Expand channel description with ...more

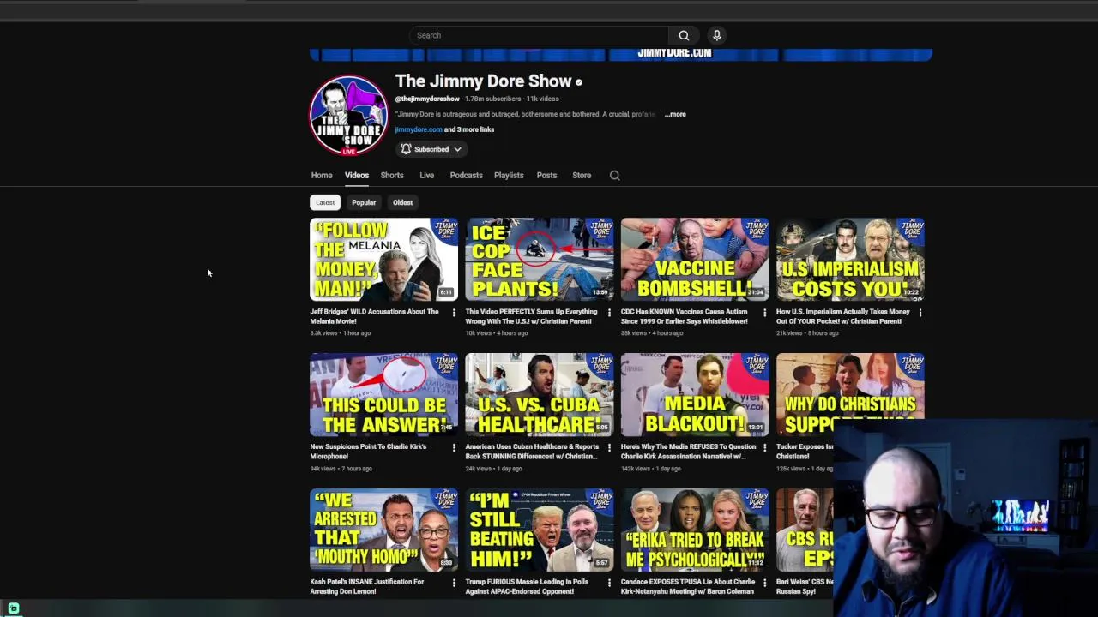click(x=675, y=114)
